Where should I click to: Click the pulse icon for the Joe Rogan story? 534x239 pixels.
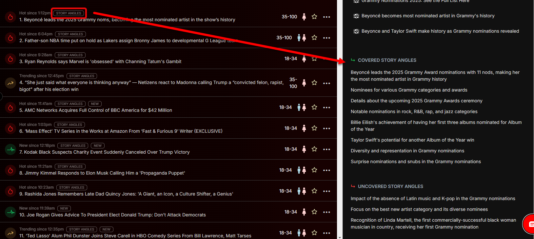(x=10, y=212)
